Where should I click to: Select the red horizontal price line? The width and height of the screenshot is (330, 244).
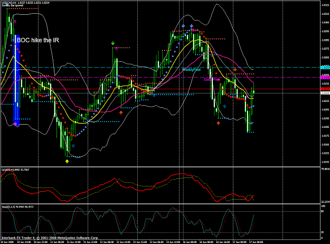[161, 89]
